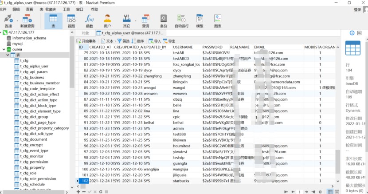Open the 帮助 menu

click(x=94, y=9)
